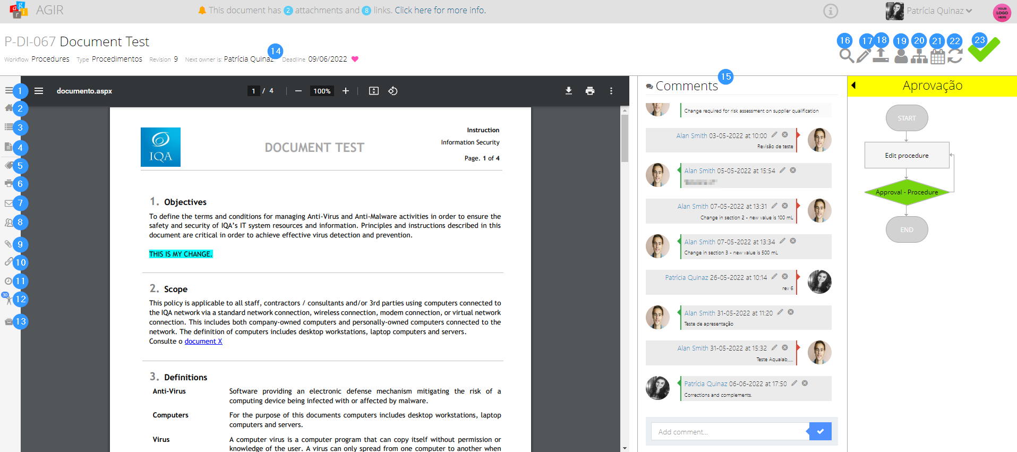Download the PDF document
1017x452 pixels.
click(569, 91)
